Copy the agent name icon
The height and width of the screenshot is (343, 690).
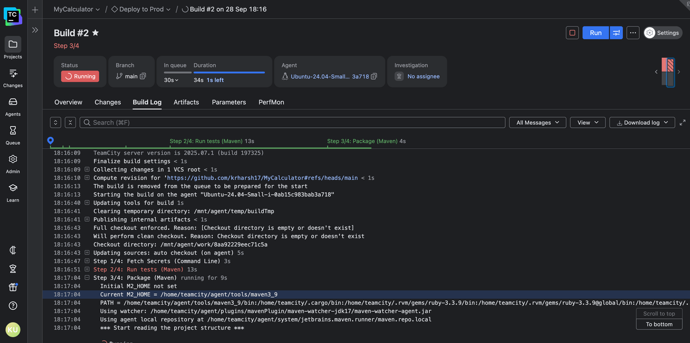[x=374, y=76]
